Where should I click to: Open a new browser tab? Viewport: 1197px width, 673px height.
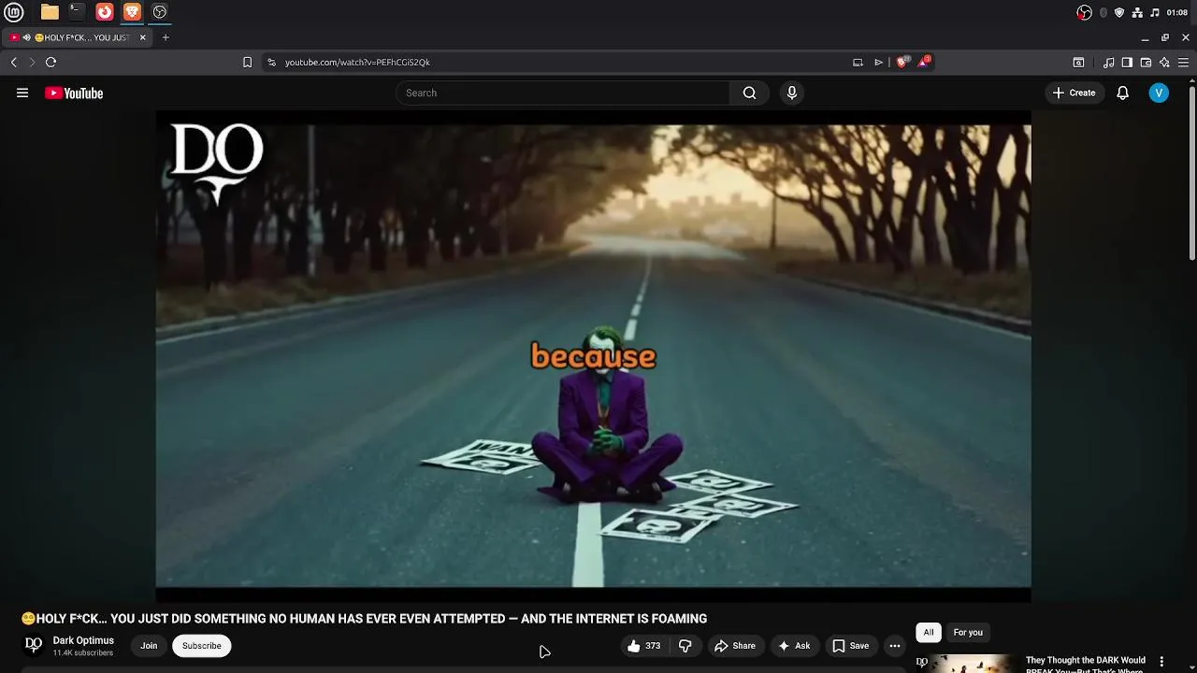(x=166, y=37)
